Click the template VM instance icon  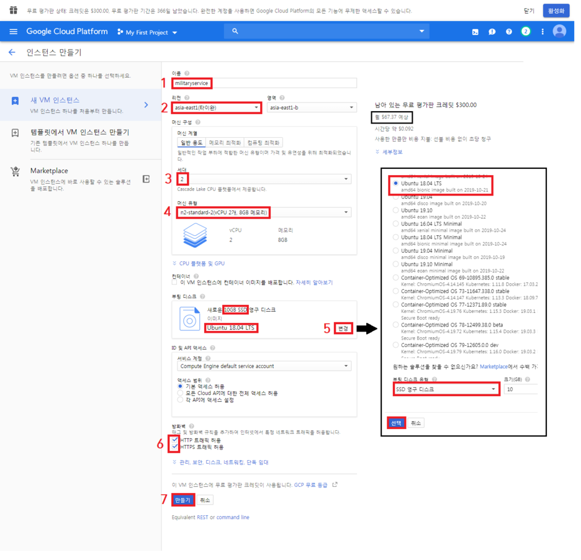15,134
